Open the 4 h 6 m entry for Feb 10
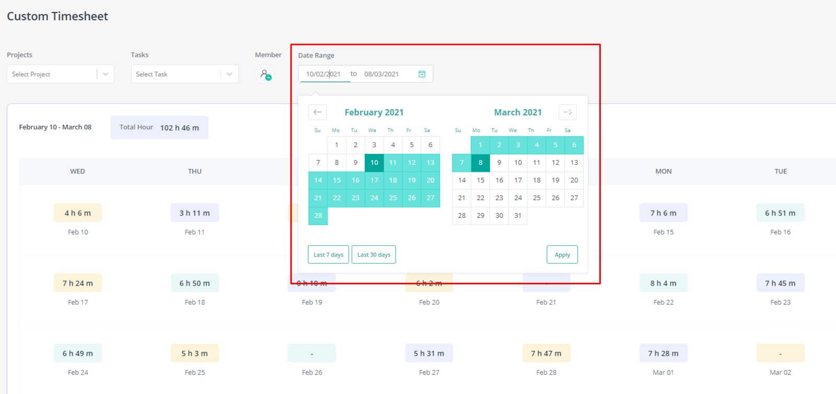 click(x=78, y=213)
